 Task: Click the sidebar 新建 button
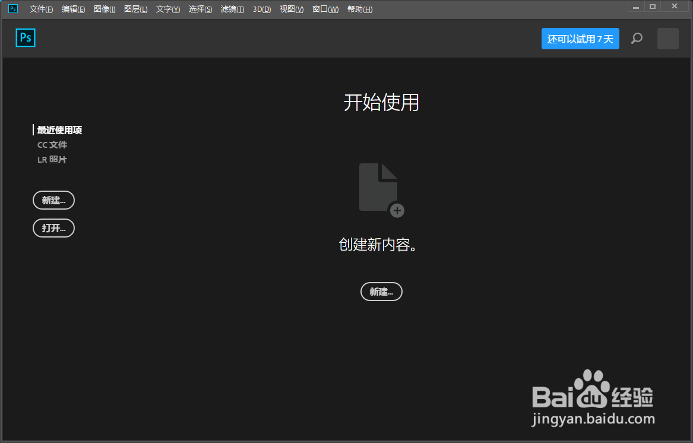pyautogui.click(x=53, y=200)
